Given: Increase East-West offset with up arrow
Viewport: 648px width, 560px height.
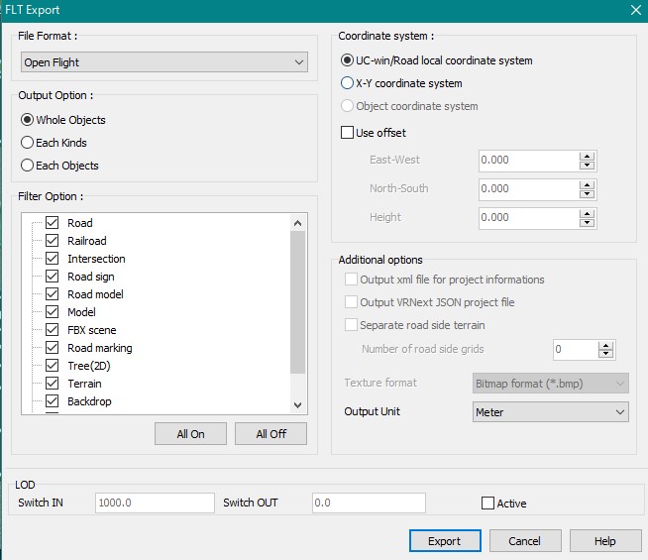Looking at the screenshot, I should coord(588,156).
